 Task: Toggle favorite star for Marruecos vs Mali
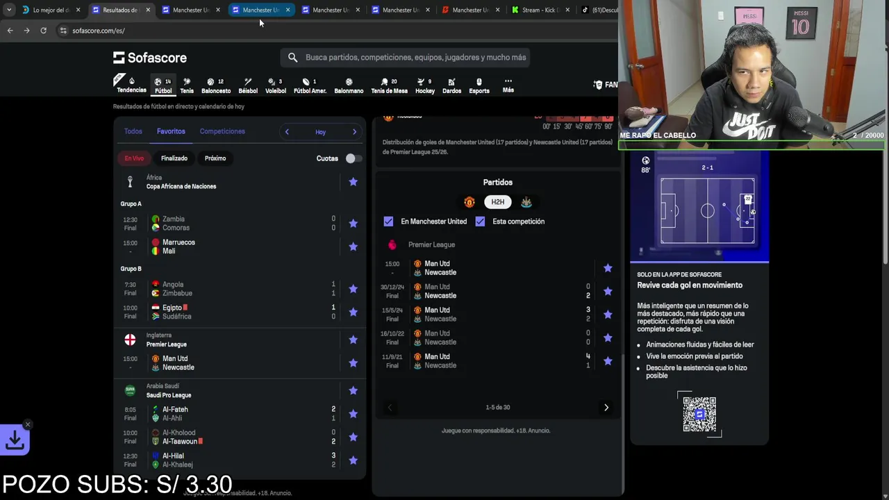point(353,247)
